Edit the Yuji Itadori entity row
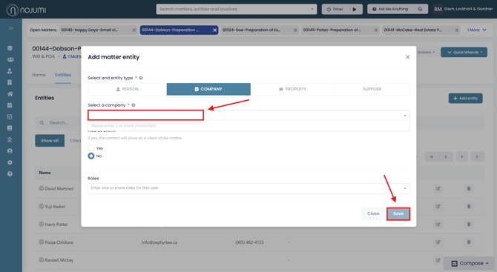Viewport: 497px width, 272px height. 438,207
